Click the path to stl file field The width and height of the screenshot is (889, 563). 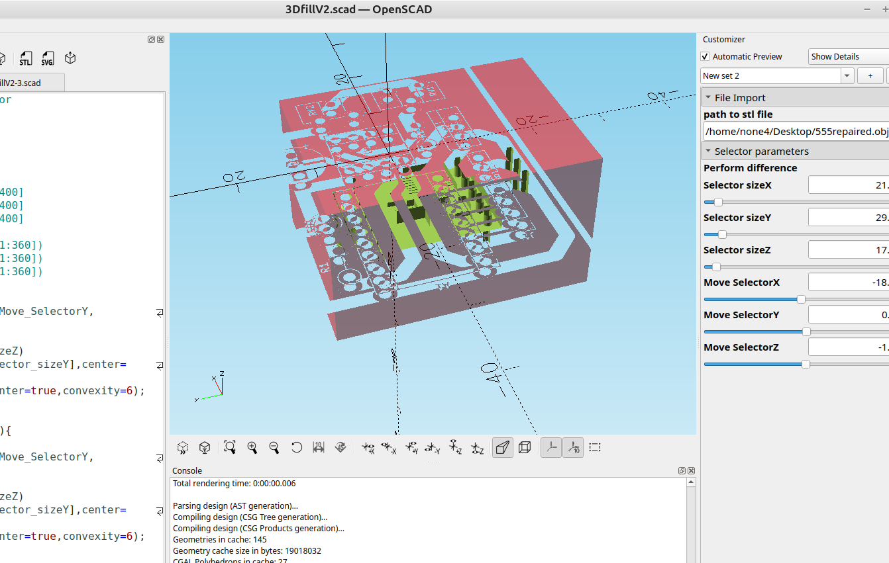795,131
